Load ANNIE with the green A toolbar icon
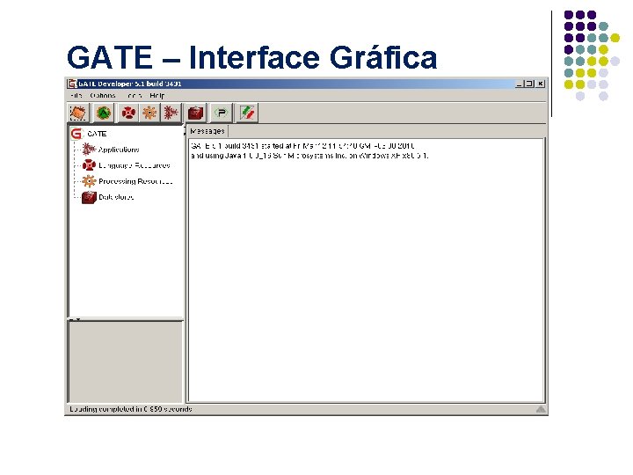The height and width of the screenshot is (475, 633). [x=104, y=113]
